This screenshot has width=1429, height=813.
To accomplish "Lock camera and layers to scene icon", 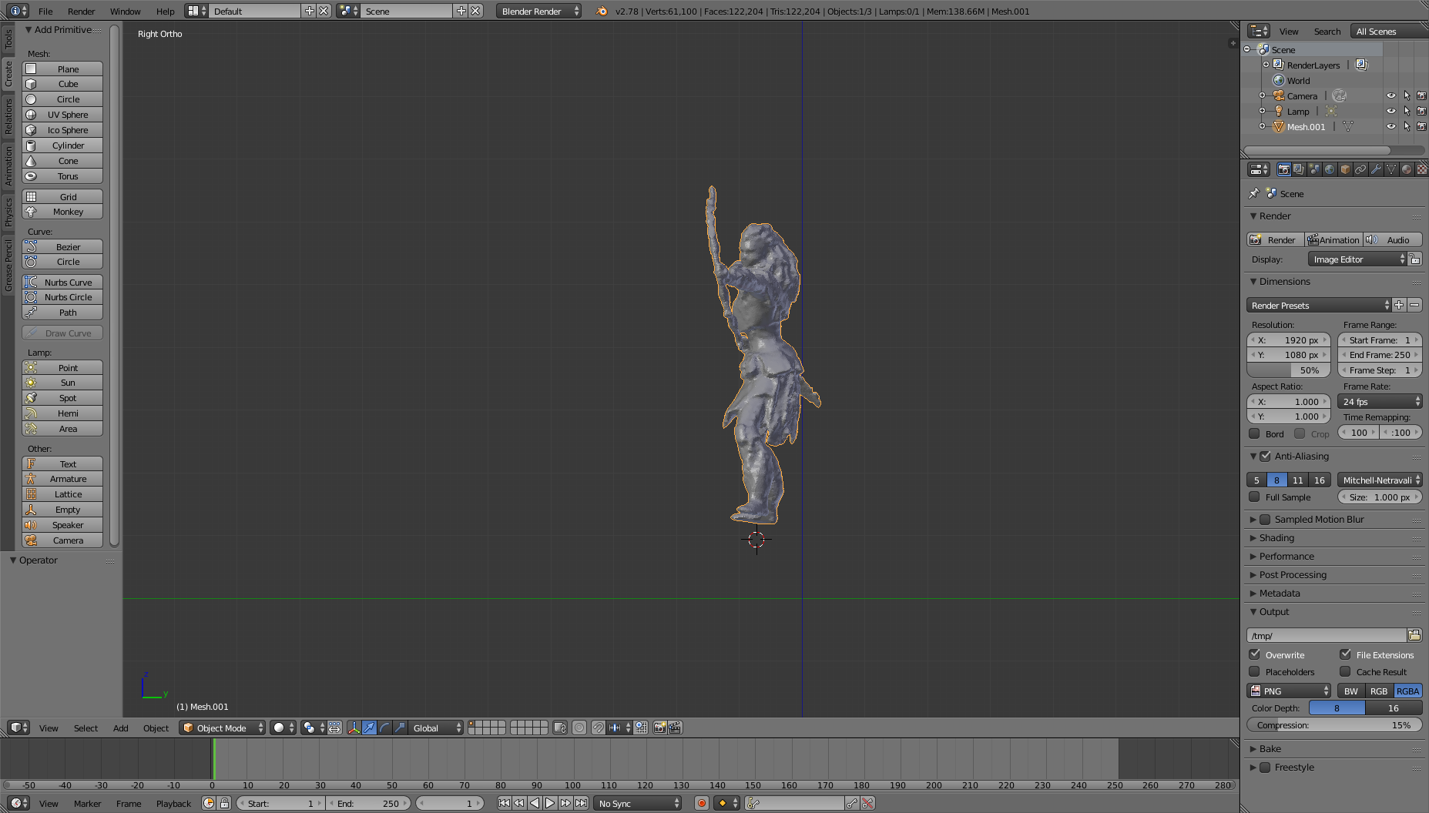I will [x=560, y=728].
